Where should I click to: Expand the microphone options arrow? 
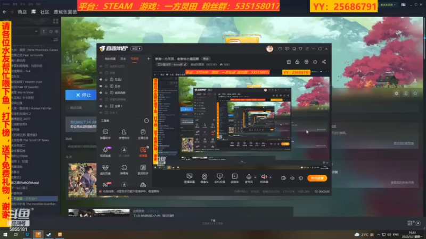(255, 177)
